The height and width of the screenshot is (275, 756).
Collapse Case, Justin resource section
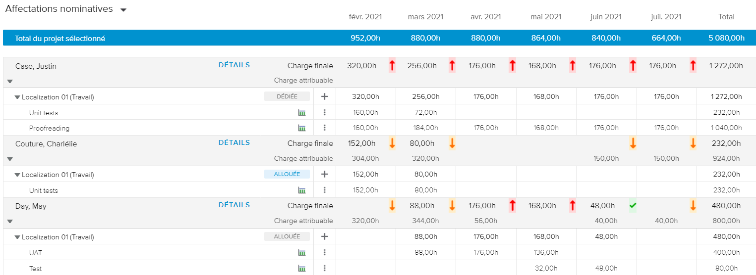pos(10,81)
